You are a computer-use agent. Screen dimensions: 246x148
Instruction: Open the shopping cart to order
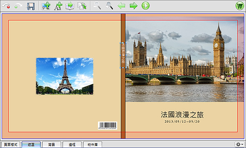(240, 6)
